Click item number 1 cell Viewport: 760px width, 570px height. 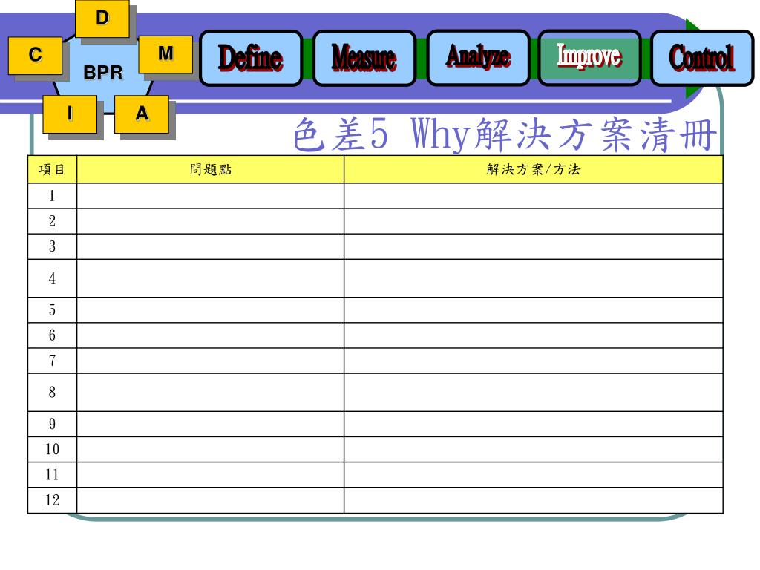pyautogui.click(x=53, y=196)
